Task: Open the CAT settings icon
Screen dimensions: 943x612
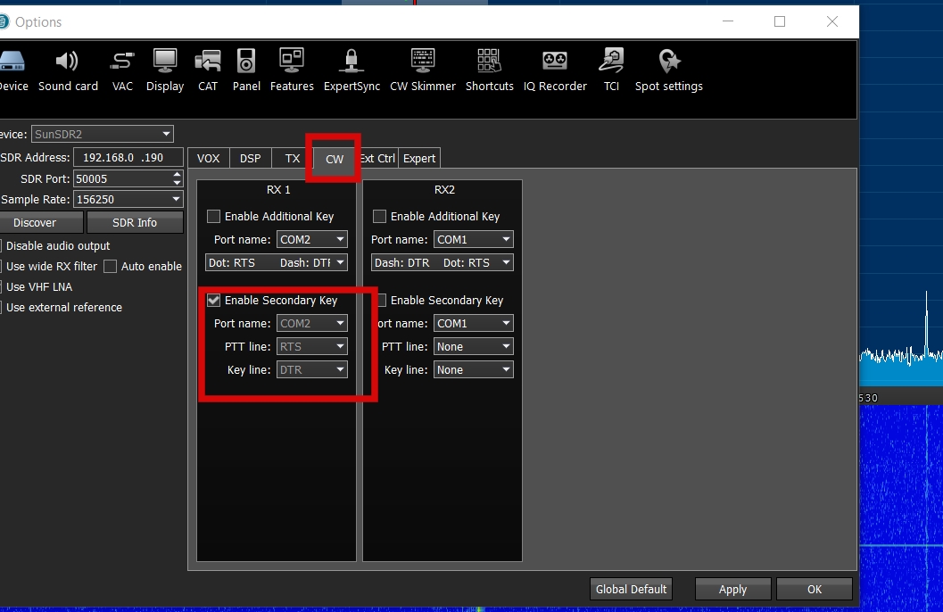Action: coord(208,70)
